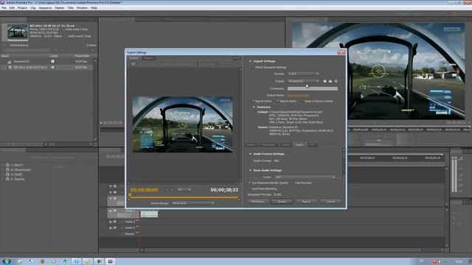Screen dimensions: 472x265
Task: Click the Cancel button in Export Settings
Action: [x=330, y=202]
